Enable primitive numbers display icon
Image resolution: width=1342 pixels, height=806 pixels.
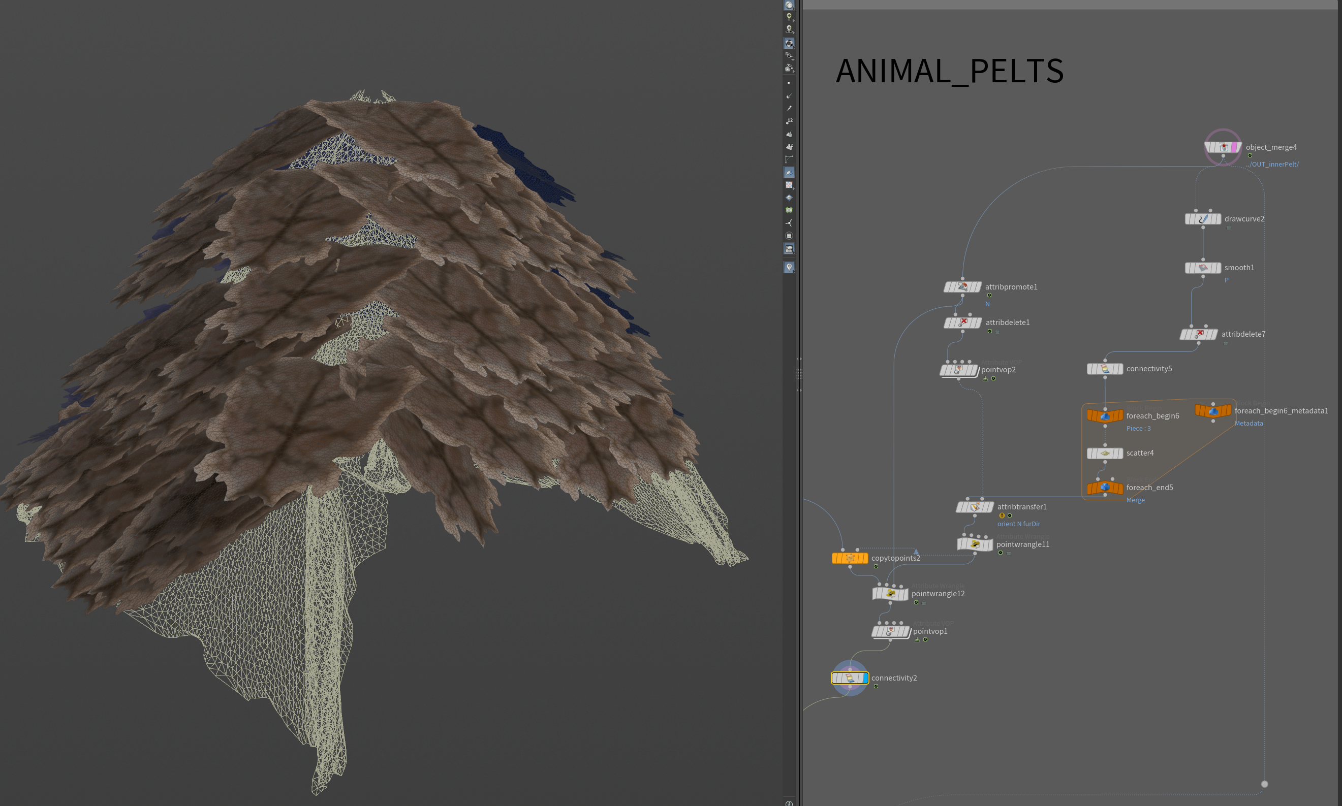789,147
